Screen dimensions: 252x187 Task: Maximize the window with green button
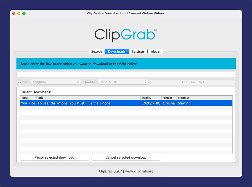click(24, 14)
